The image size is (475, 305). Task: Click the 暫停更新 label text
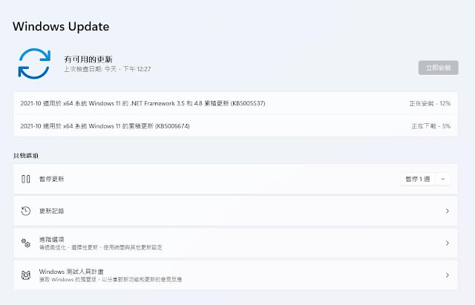pyautogui.click(x=51, y=179)
